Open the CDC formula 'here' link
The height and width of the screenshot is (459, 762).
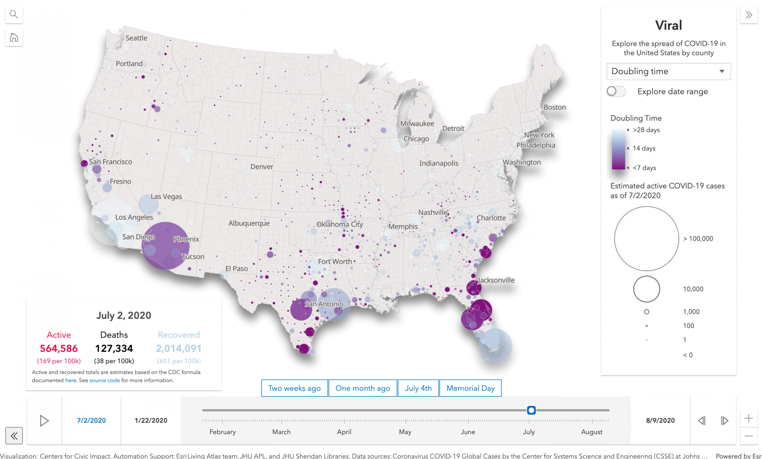pyautogui.click(x=71, y=380)
